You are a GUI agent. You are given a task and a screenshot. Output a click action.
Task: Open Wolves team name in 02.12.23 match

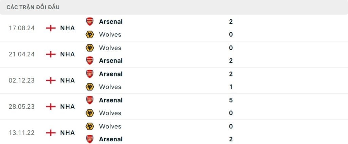[x=110, y=87]
